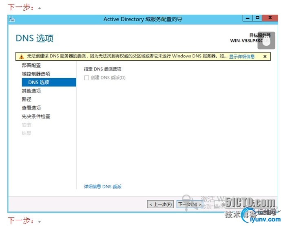Go to the 先决条件检查 step

pos(36,116)
